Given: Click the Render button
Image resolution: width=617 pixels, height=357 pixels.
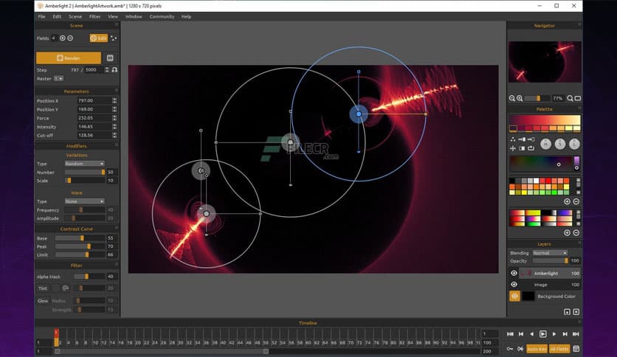Looking at the screenshot, I should 69,58.
